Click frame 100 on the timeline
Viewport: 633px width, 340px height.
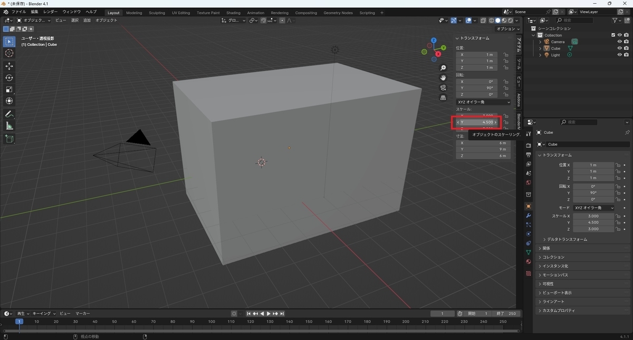coord(212,321)
